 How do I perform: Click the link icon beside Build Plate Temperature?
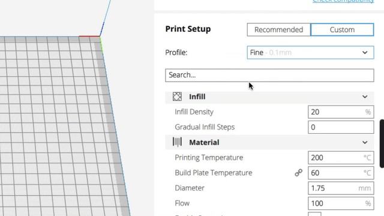(x=299, y=173)
